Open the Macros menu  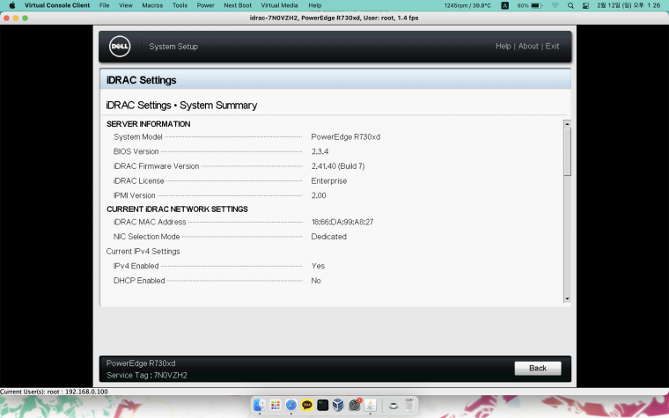point(152,5)
